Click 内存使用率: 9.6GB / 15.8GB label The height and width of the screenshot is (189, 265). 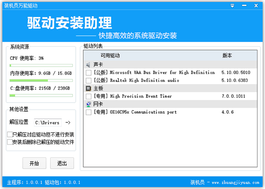tap(41, 73)
